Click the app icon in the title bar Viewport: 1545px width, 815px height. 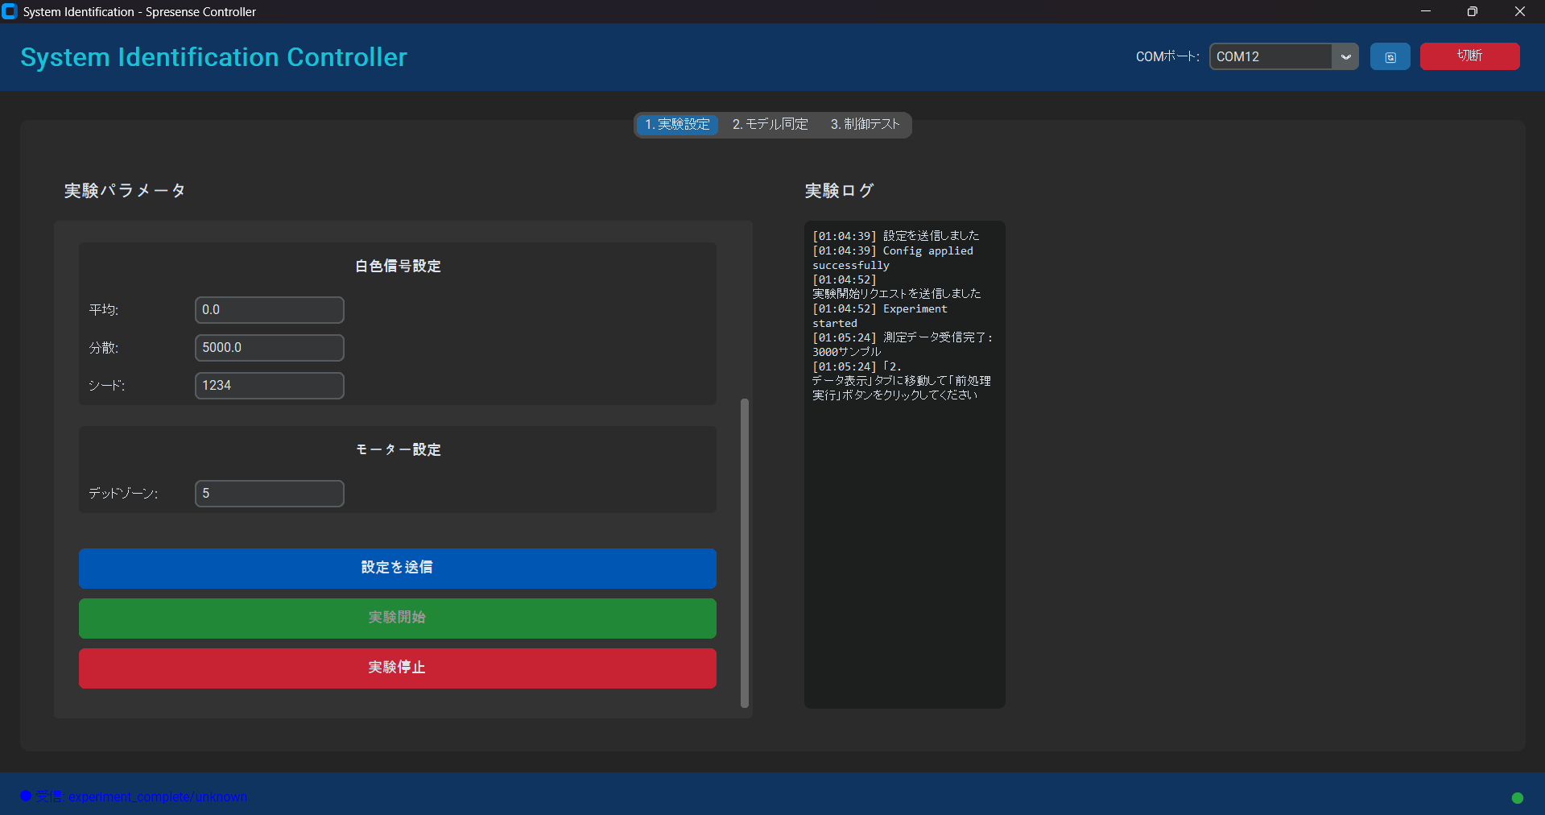click(x=10, y=11)
